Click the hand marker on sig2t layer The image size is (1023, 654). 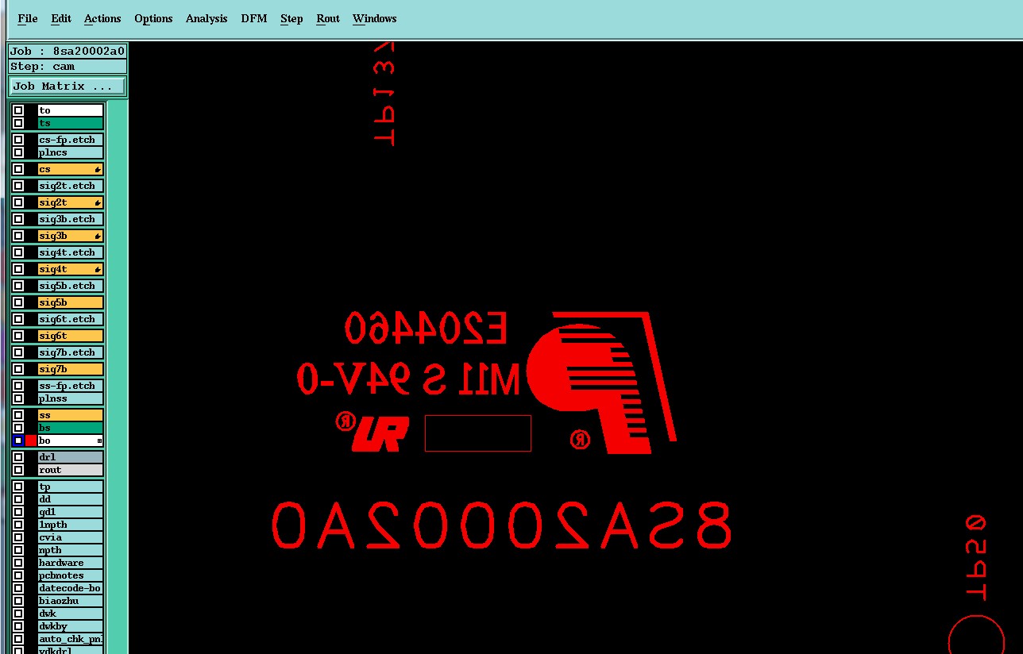(98, 202)
